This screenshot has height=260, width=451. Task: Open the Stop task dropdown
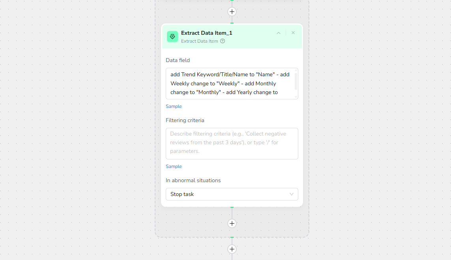[x=232, y=194]
